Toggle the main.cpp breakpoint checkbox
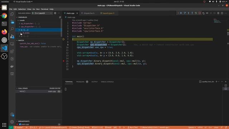The image size is (229, 129). 20,124
